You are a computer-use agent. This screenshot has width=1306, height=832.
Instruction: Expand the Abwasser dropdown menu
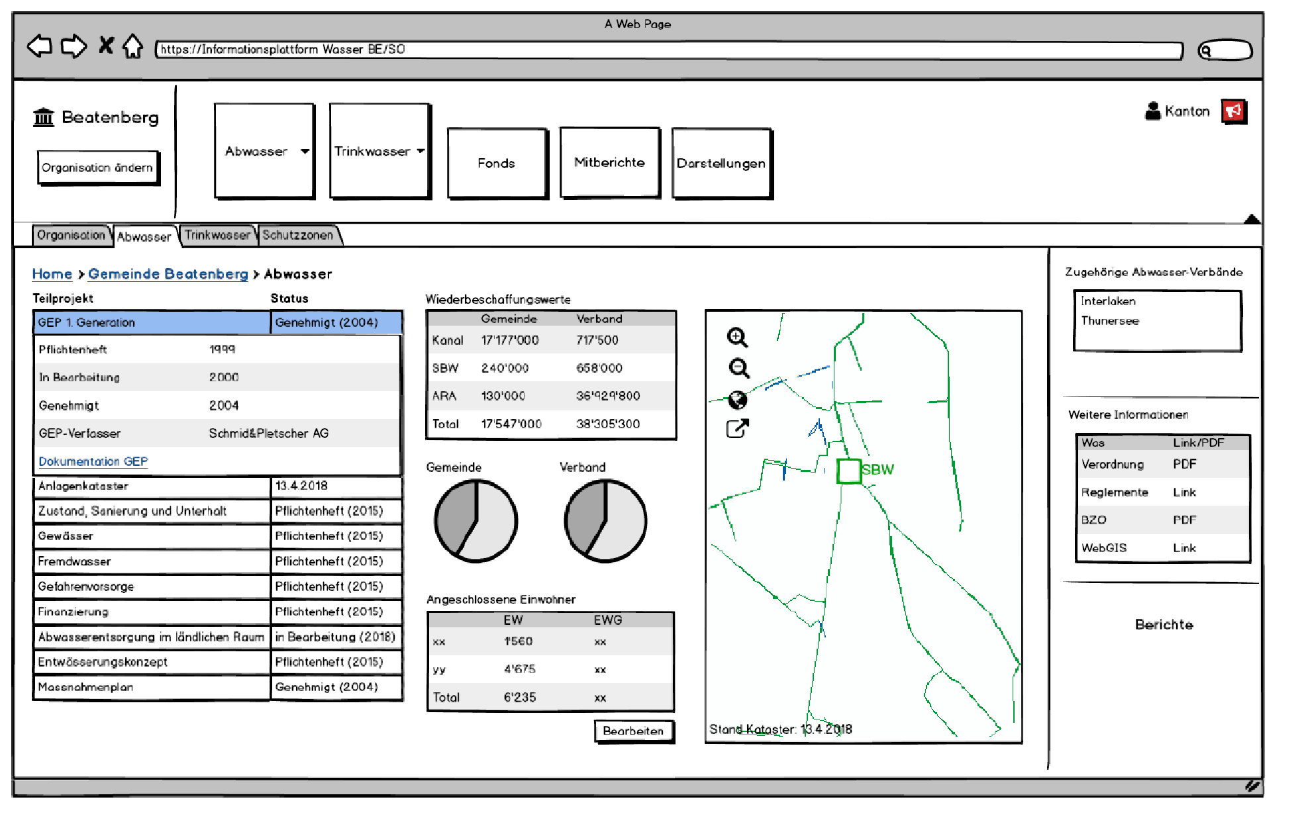(x=305, y=152)
